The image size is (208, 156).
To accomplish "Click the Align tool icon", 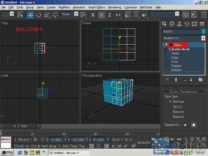I will click(145, 15).
